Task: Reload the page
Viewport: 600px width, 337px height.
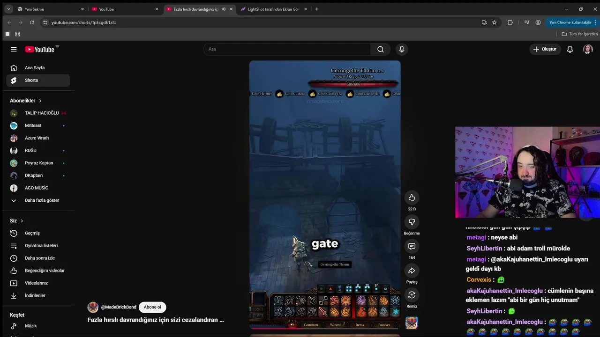Action: 32,22
